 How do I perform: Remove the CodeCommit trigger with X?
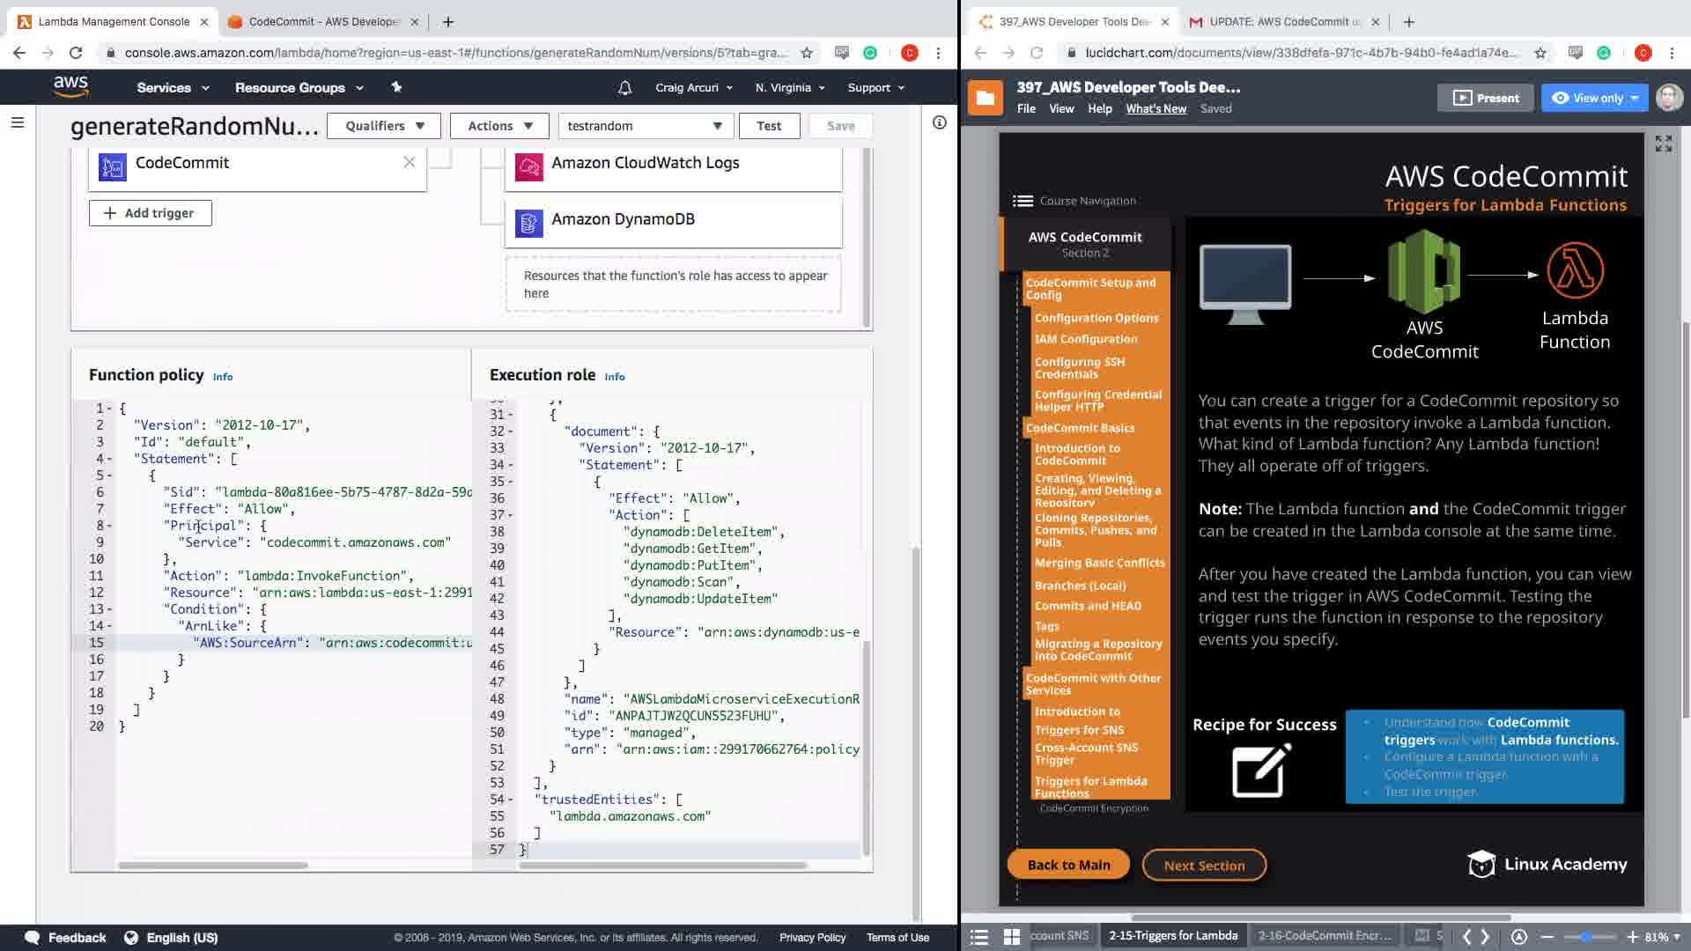409,162
